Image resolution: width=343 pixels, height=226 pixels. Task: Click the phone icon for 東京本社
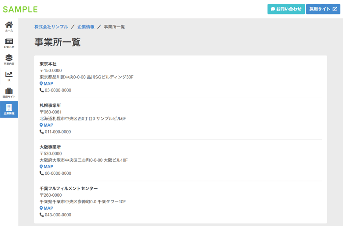coord(42,90)
